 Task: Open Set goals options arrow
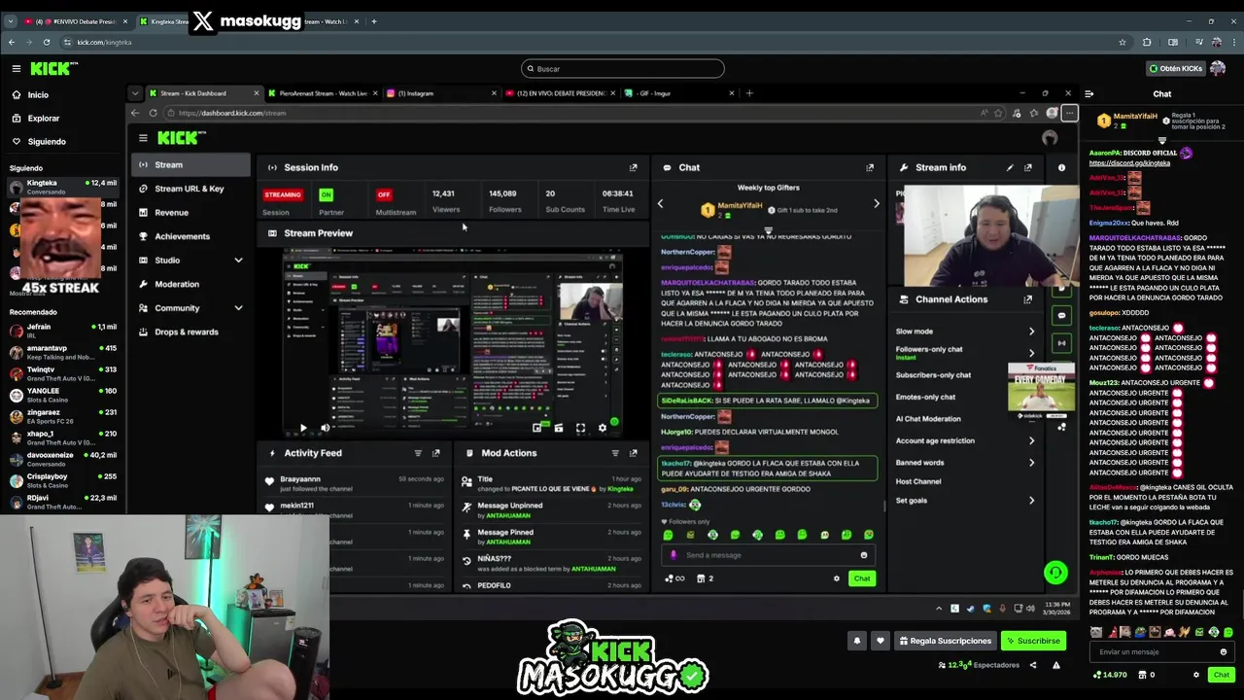click(x=1031, y=501)
